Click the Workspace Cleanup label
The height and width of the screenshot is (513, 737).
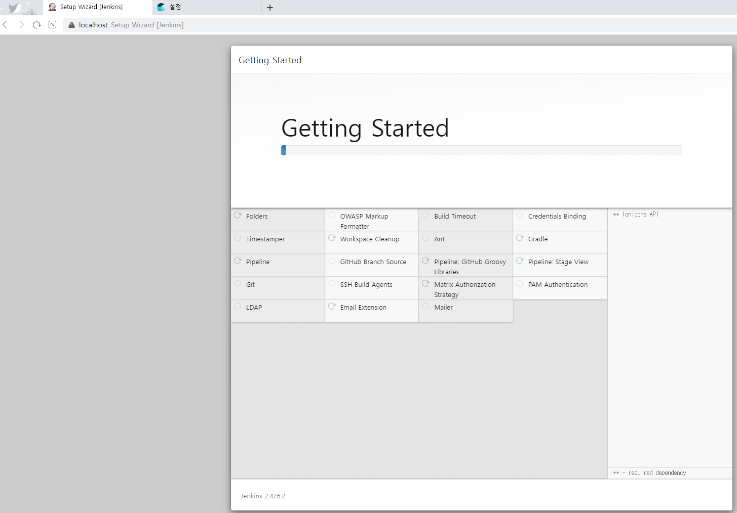(370, 239)
